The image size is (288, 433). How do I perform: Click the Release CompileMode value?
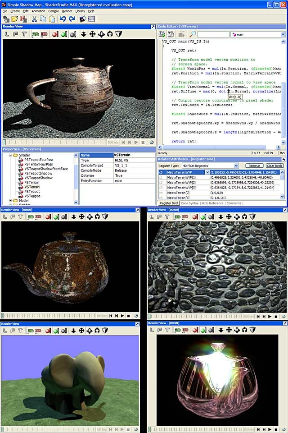[x=135, y=170]
